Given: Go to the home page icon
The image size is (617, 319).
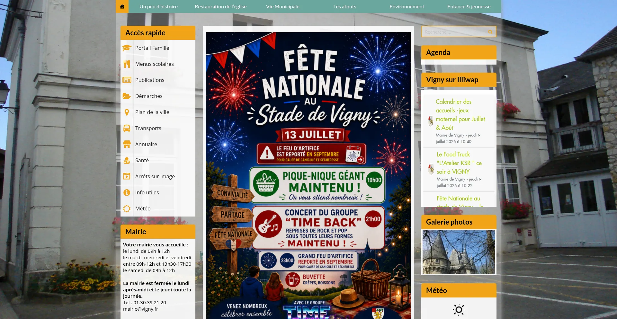Looking at the screenshot, I should click(122, 6).
